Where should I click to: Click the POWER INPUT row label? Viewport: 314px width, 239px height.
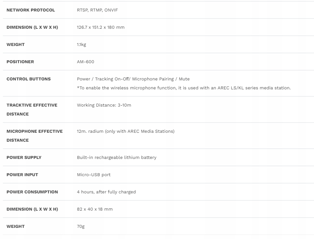tap(22, 175)
